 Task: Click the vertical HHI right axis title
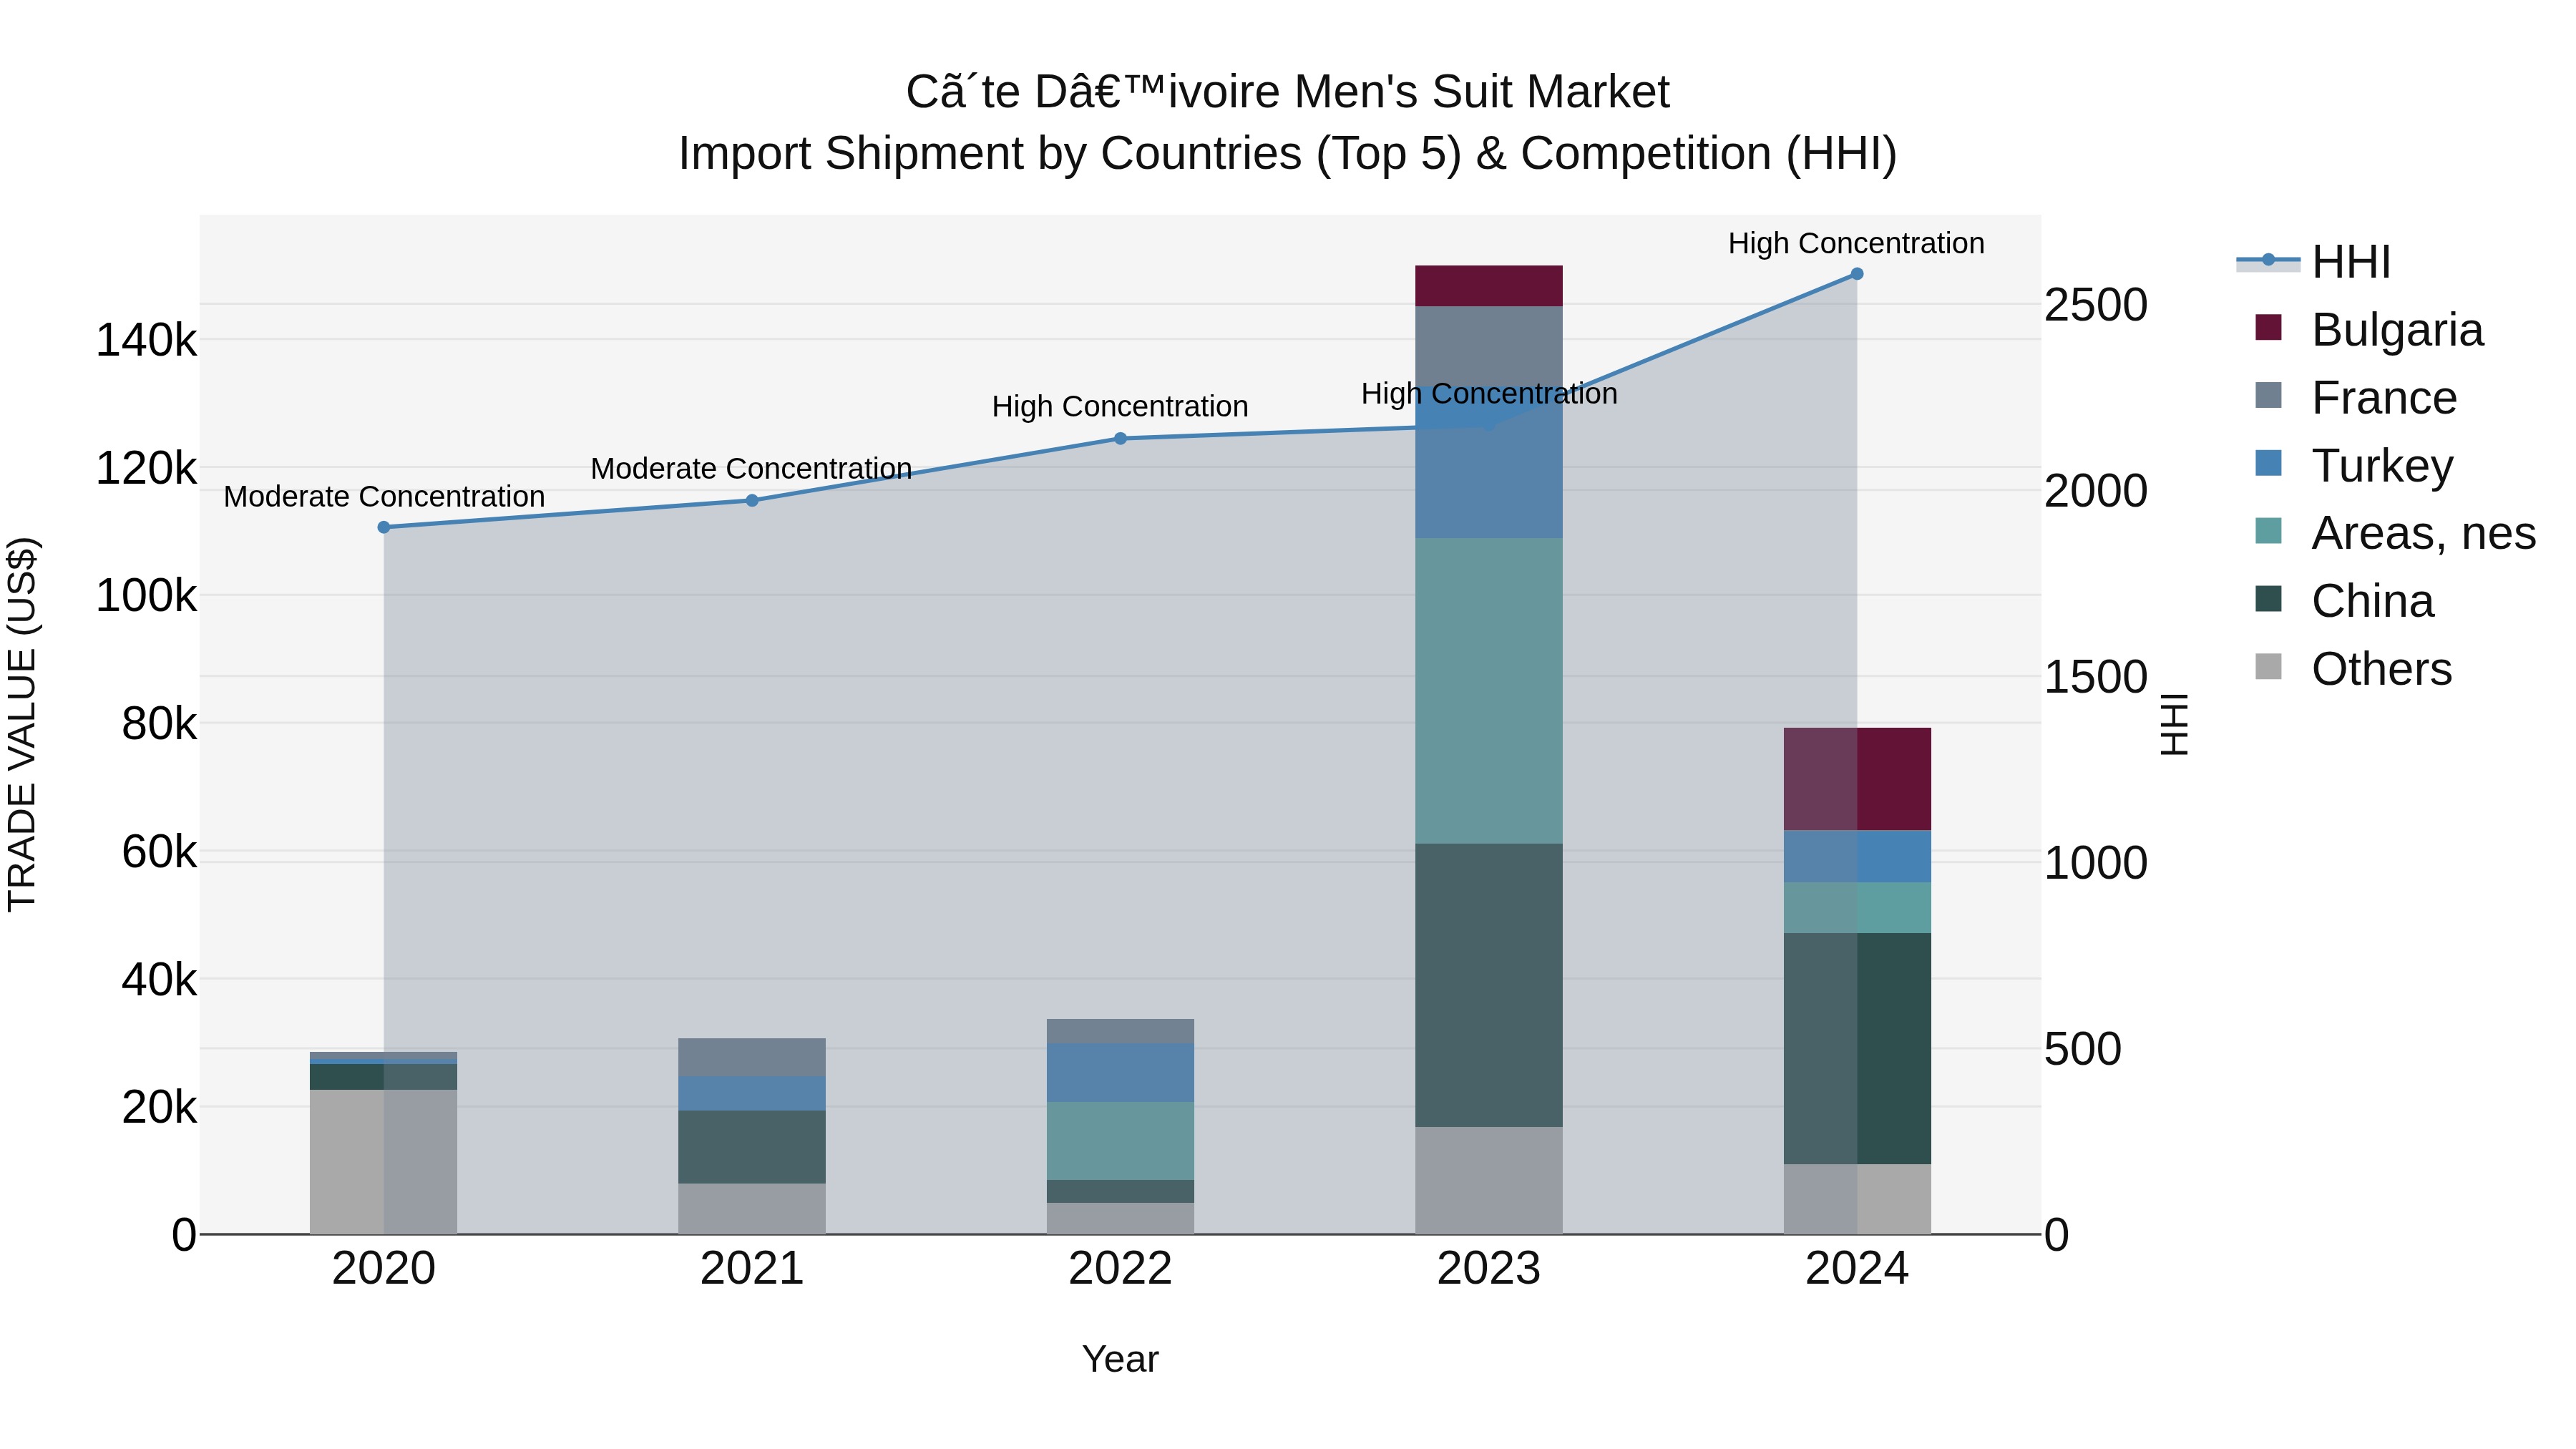pyautogui.click(x=2174, y=724)
